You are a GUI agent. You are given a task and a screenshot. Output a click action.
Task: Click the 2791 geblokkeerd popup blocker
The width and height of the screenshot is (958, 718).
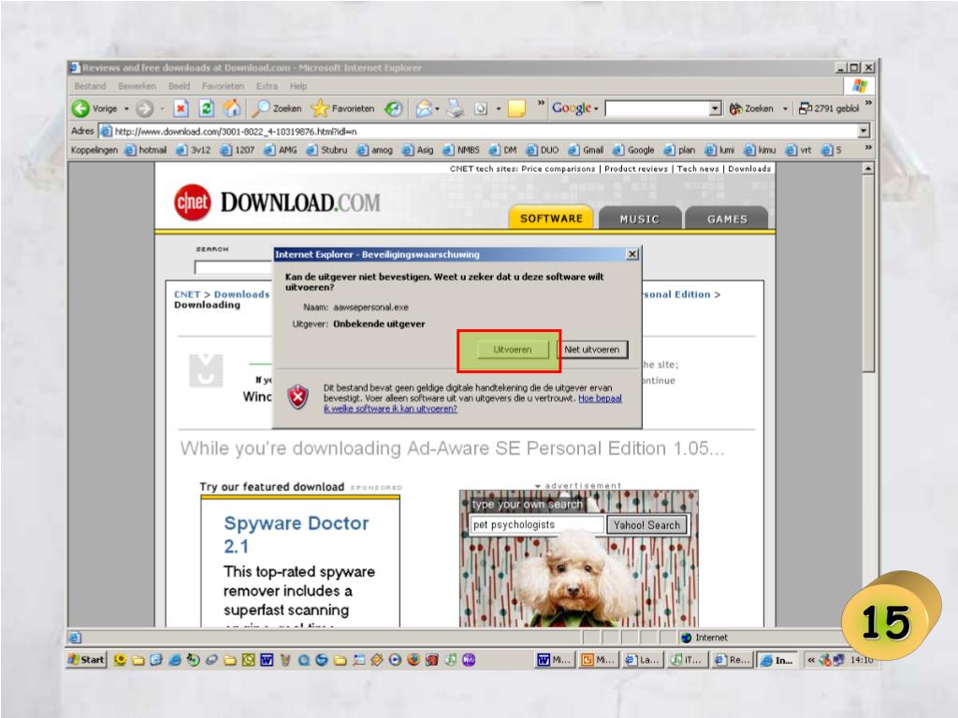click(829, 108)
